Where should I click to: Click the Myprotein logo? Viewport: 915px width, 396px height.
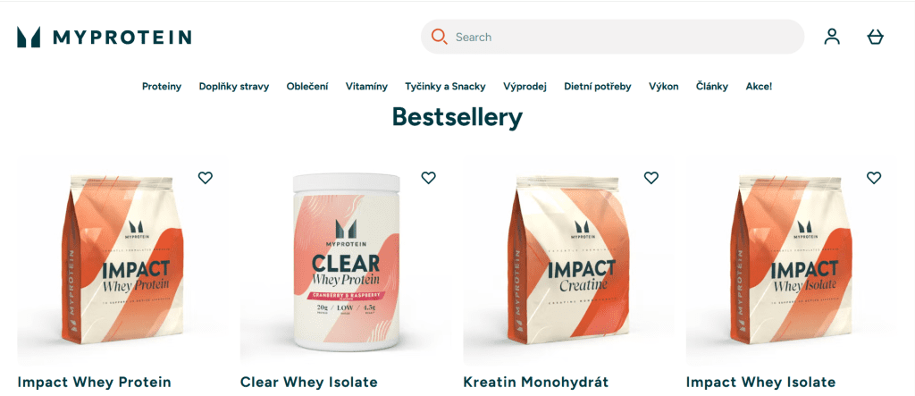(x=105, y=37)
